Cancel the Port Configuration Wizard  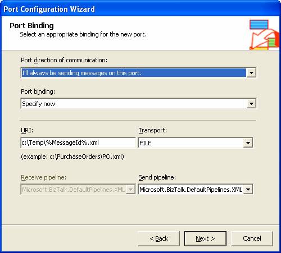coord(252,238)
